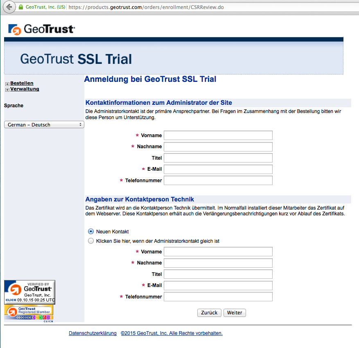The height and width of the screenshot is (348, 359).
Task: Click the copyright GeoTrust footer link
Action: click(172, 333)
